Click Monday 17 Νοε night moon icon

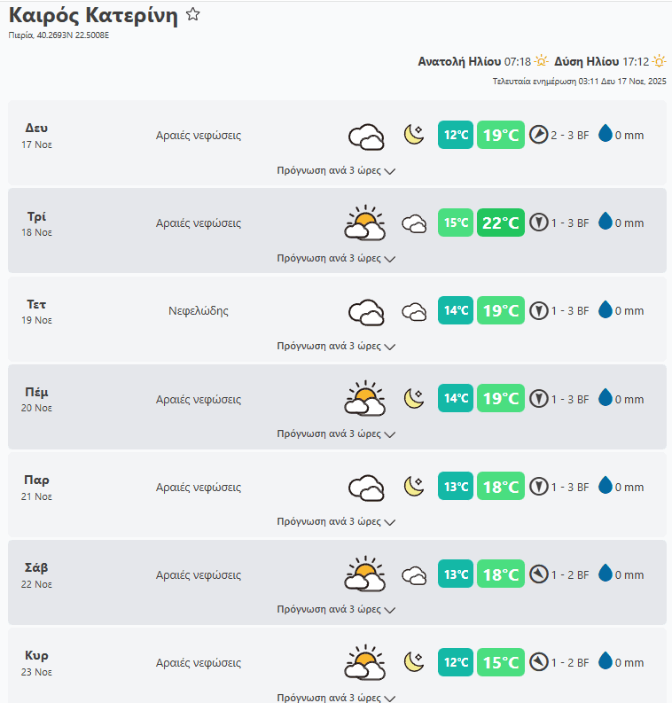click(x=414, y=135)
